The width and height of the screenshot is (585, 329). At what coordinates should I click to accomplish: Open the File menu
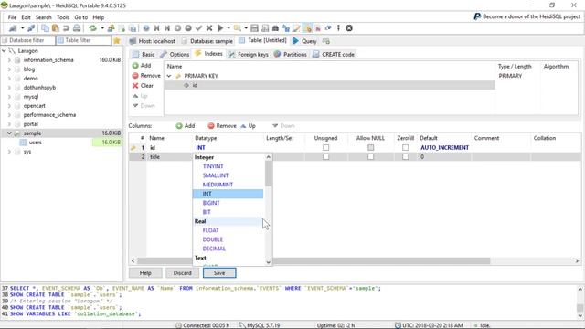(12, 17)
